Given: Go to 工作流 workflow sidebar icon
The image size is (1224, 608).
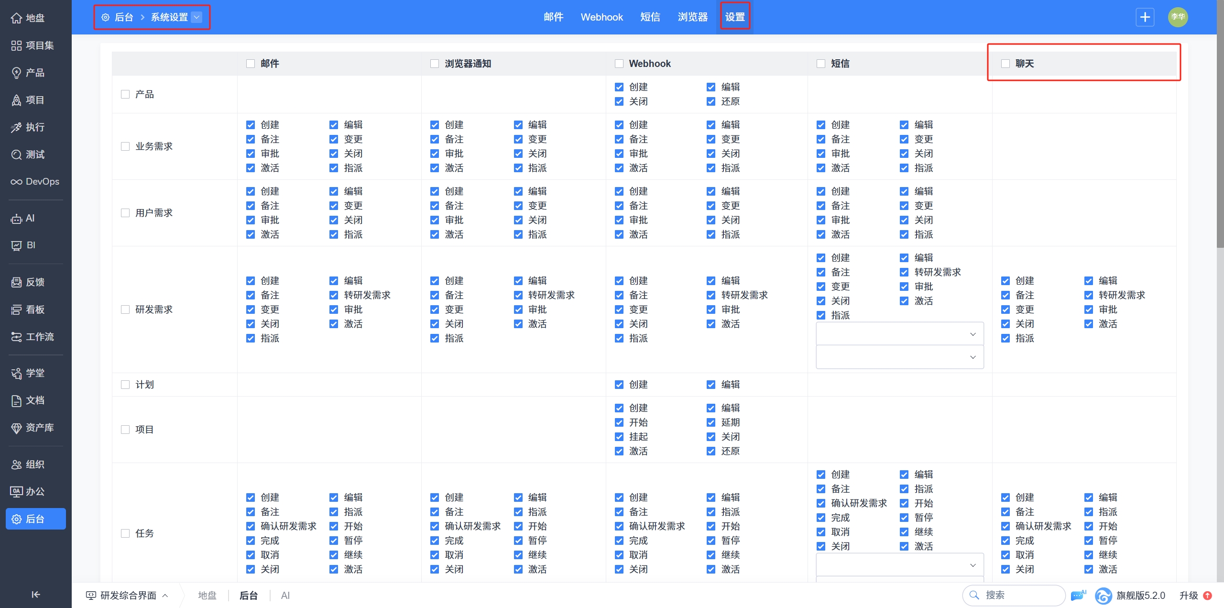Looking at the screenshot, I should [x=17, y=337].
